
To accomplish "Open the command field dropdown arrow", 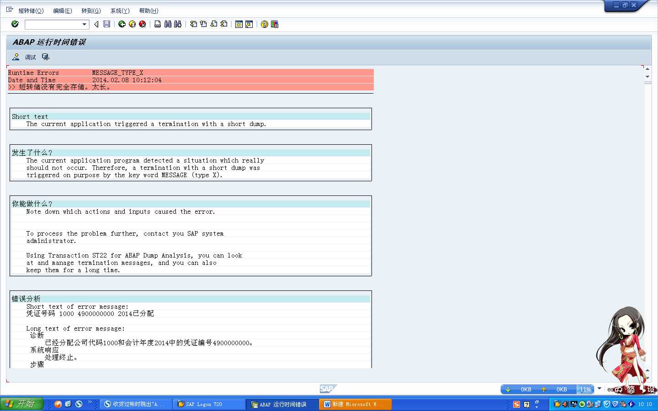I will click(84, 24).
